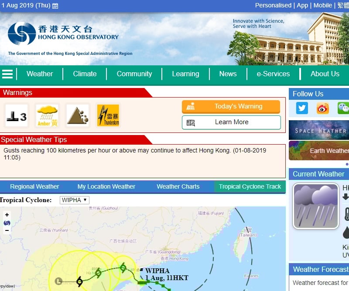
Task: Expand the Tropical Cyclone WIPHA dropdown
Action: coord(75,200)
